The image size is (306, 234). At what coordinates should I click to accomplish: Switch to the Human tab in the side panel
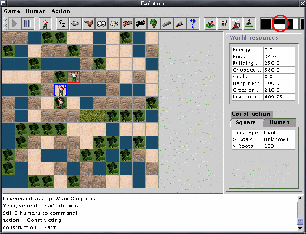click(x=279, y=122)
